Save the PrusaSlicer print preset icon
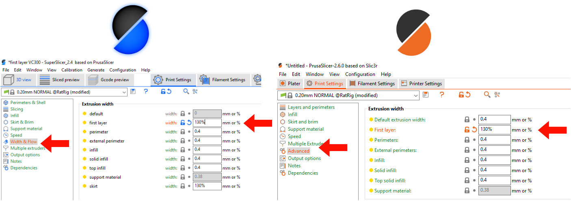The height and width of the screenshot is (201, 571). 426,95
